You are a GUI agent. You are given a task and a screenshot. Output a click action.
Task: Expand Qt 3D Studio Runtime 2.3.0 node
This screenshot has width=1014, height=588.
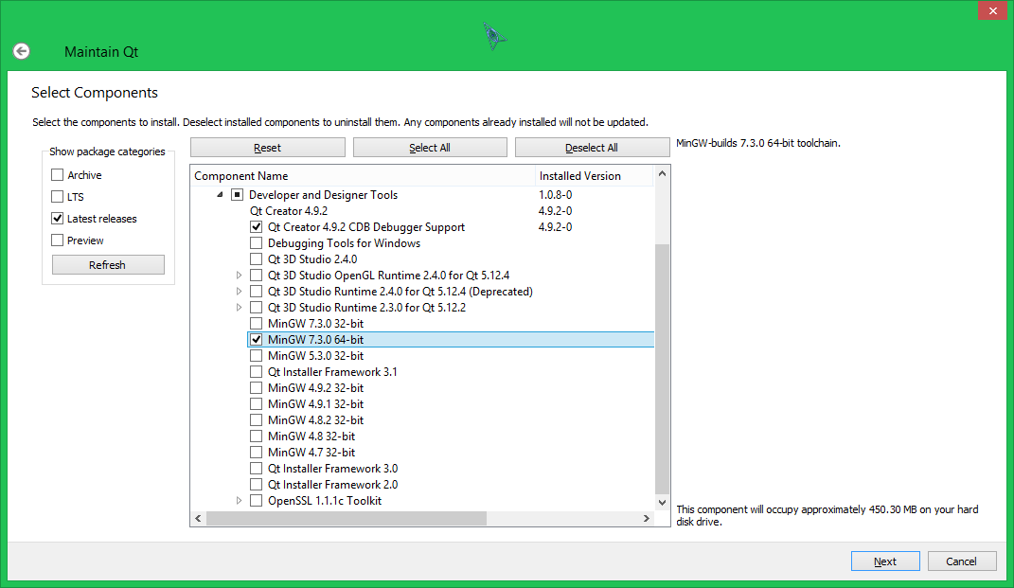pyautogui.click(x=239, y=308)
